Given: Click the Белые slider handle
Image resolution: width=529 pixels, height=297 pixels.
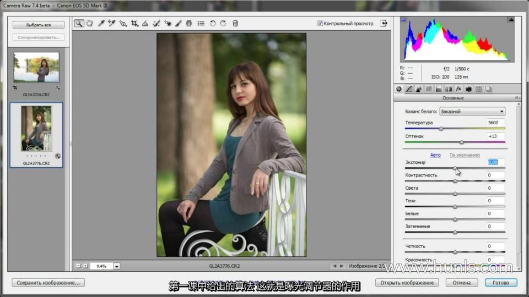Looking at the screenshot, I should (x=455, y=219).
